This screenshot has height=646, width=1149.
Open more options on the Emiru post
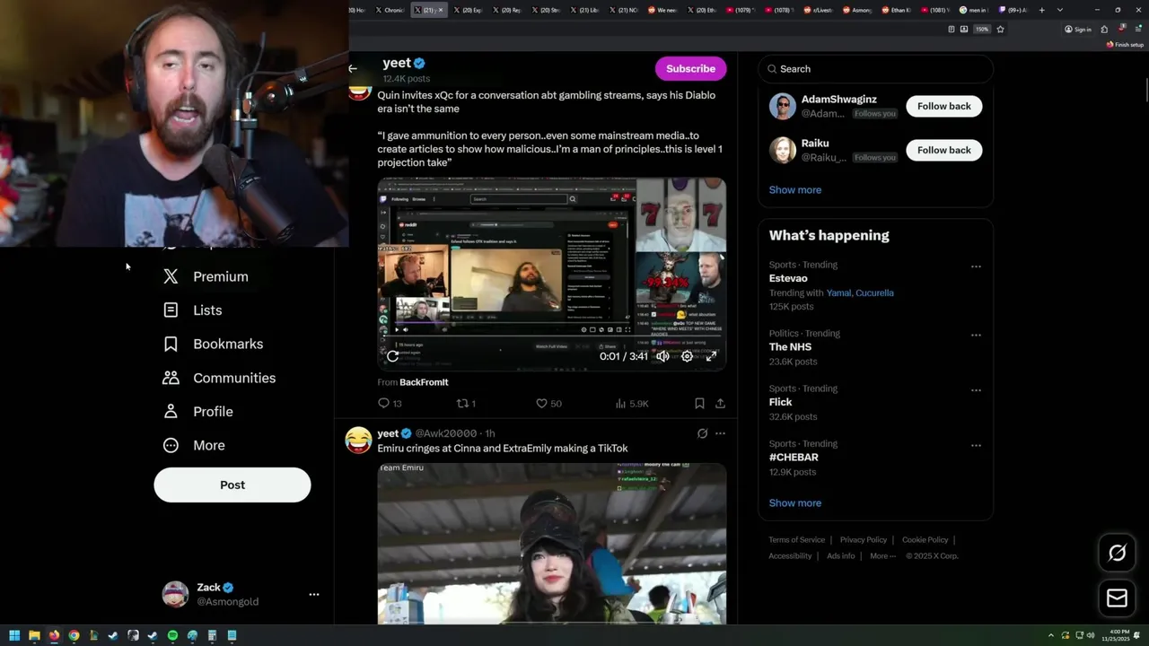click(x=720, y=433)
